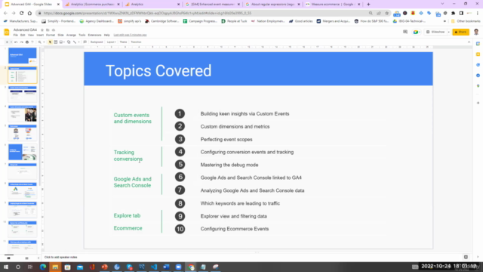Reload the page in Chrome
The image size is (483, 272).
point(21,14)
